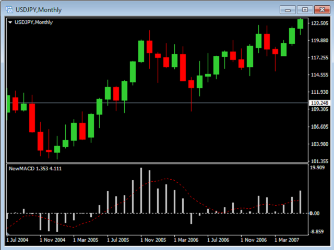Click the 0.00 indicator scale value
This screenshot has width=334, height=250.
(315, 213)
